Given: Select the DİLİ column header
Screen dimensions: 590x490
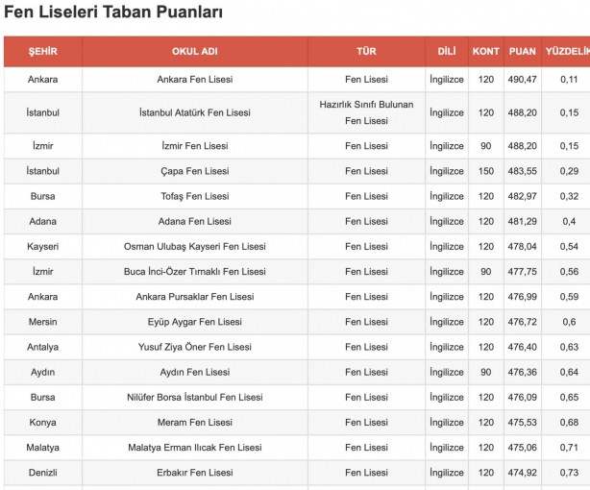Looking at the screenshot, I should [x=446, y=51].
